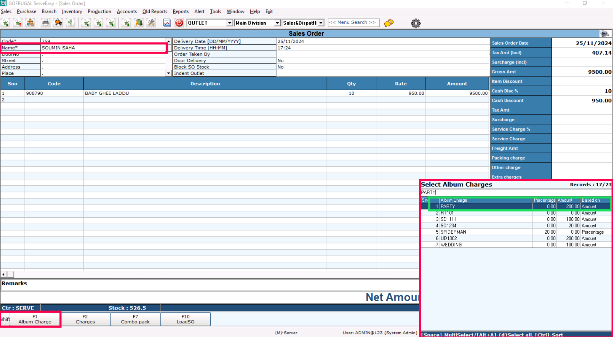Viewport: 613px width, 337px height.
Task: Open the Inventory menu
Action: (x=72, y=11)
